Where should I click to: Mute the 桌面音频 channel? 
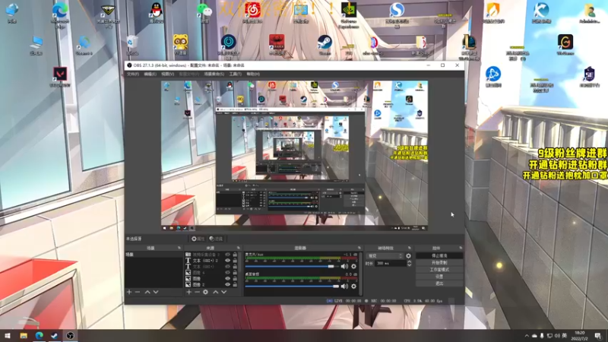click(344, 287)
